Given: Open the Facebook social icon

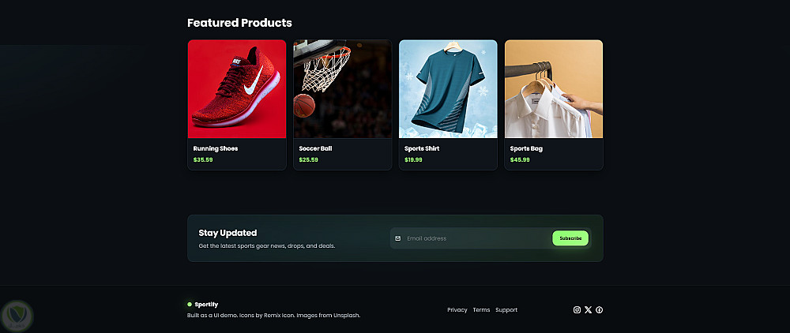Looking at the screenshot, I should [x=600, y=310].
